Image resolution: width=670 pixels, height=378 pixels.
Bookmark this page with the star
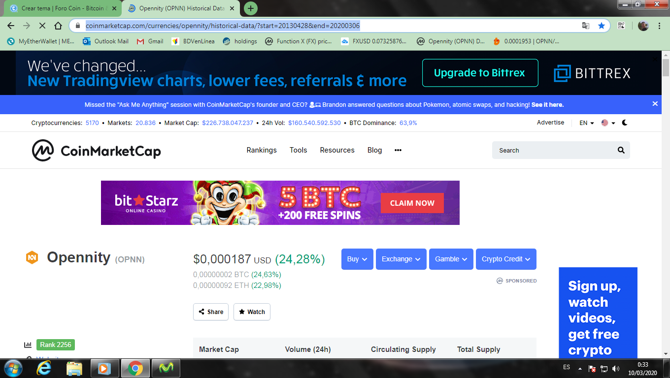tap(601, 26)
